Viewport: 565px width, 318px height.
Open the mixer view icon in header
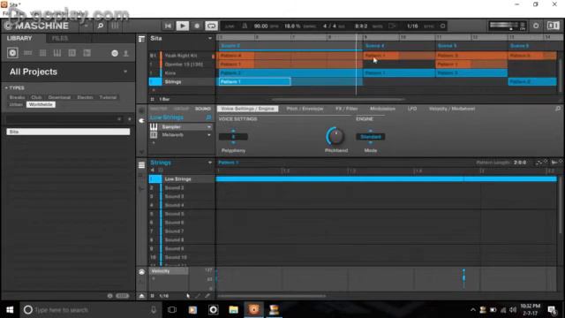tap(115, 26)
